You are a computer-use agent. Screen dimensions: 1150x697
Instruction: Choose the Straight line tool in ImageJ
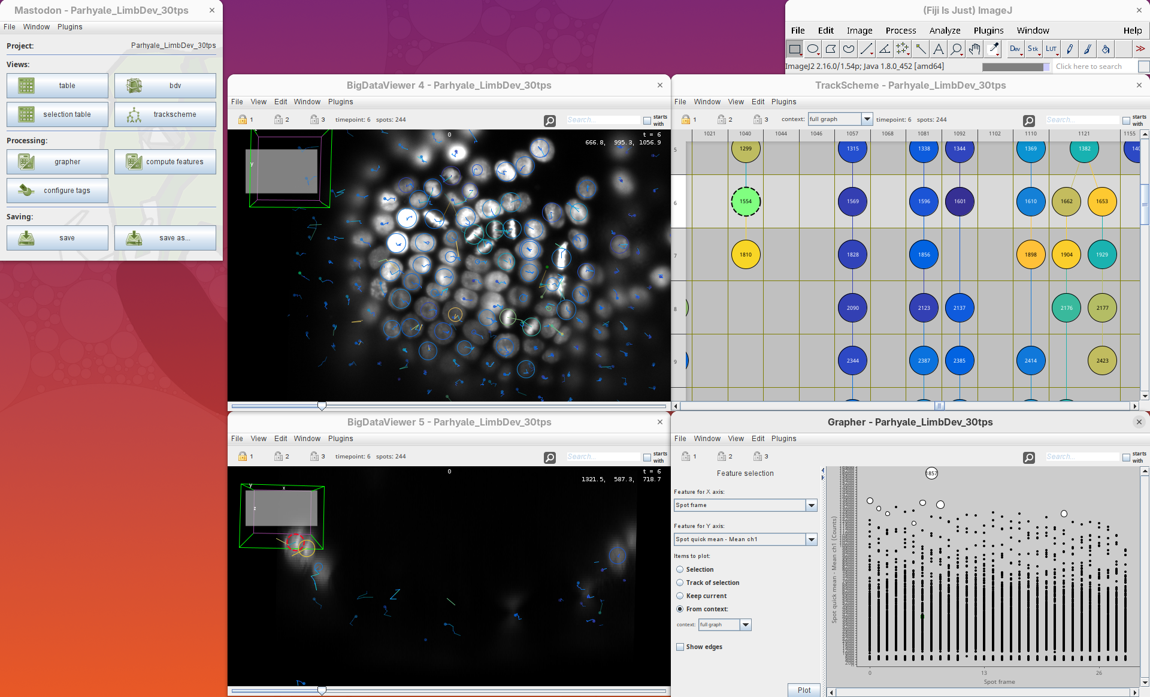coord(867,49)
